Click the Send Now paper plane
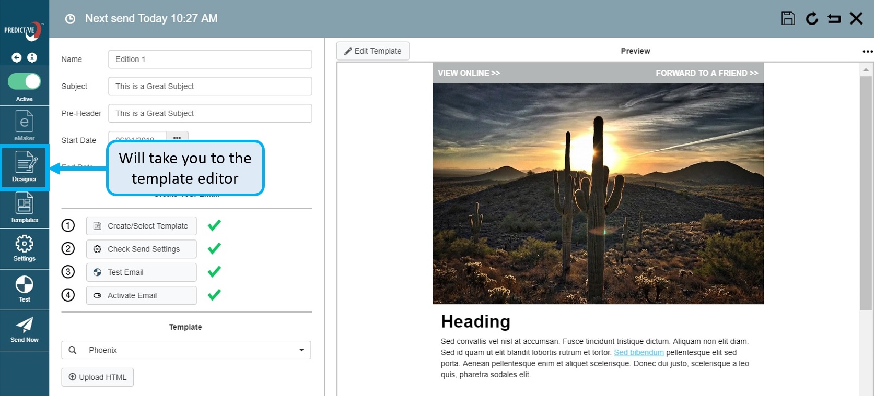The height and width of the screenshot is (396, 875). tap(25, 329)
